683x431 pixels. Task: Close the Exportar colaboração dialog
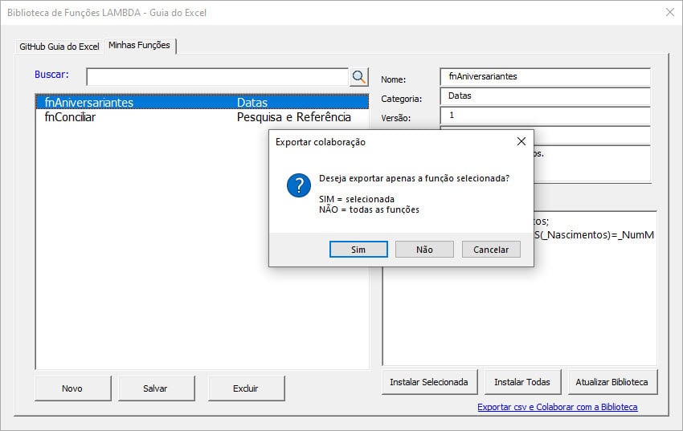tap(521, 142)
